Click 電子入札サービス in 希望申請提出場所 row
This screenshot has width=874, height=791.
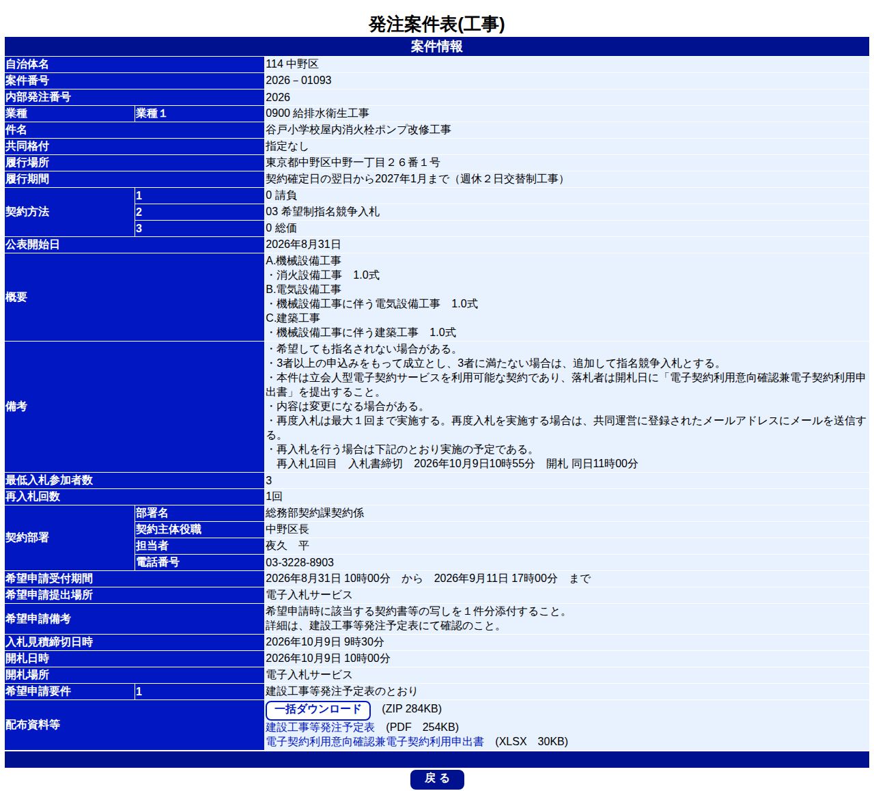pos(309,595)
